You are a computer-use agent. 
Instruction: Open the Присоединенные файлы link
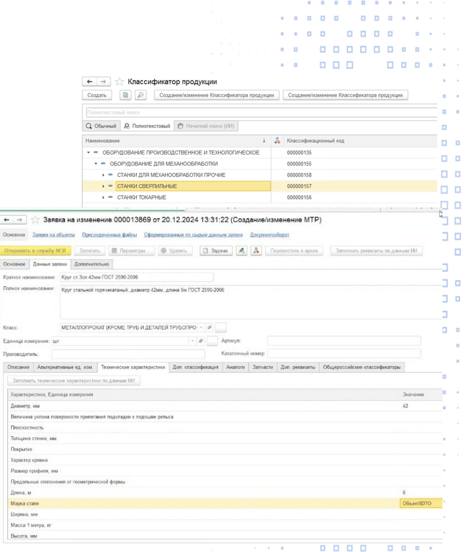click(x=109, y=235)
